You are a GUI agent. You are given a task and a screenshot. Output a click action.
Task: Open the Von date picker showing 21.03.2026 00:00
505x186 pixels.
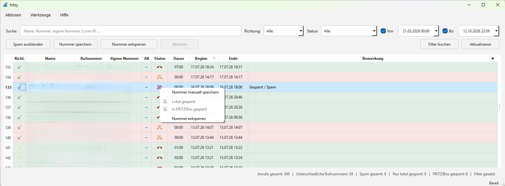click(x=418, y=31)
